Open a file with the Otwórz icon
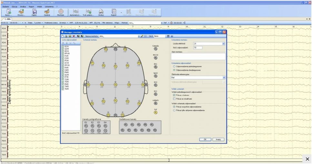The width and height of the screenshot is (312, 164). 21,12
